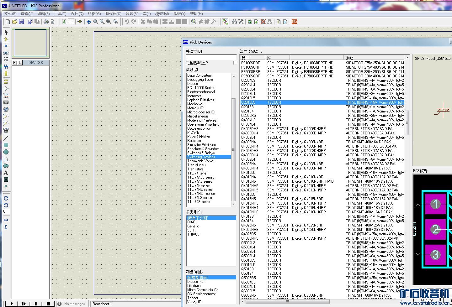Open Generator mode tool
452x307 pixels.
tap(6, 109)
